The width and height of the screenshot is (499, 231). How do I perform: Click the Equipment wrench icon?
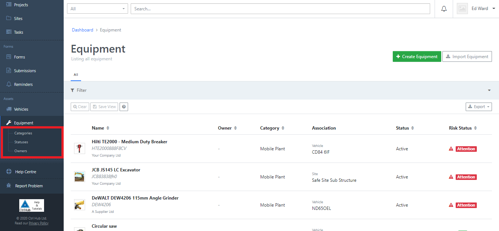pos(9,123)
